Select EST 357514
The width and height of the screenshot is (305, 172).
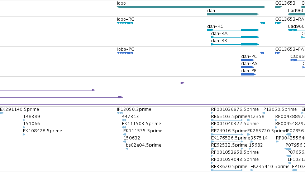[259, 138]
